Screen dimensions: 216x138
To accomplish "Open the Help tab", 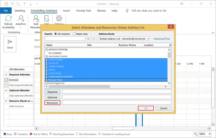I will click(114, 11).
